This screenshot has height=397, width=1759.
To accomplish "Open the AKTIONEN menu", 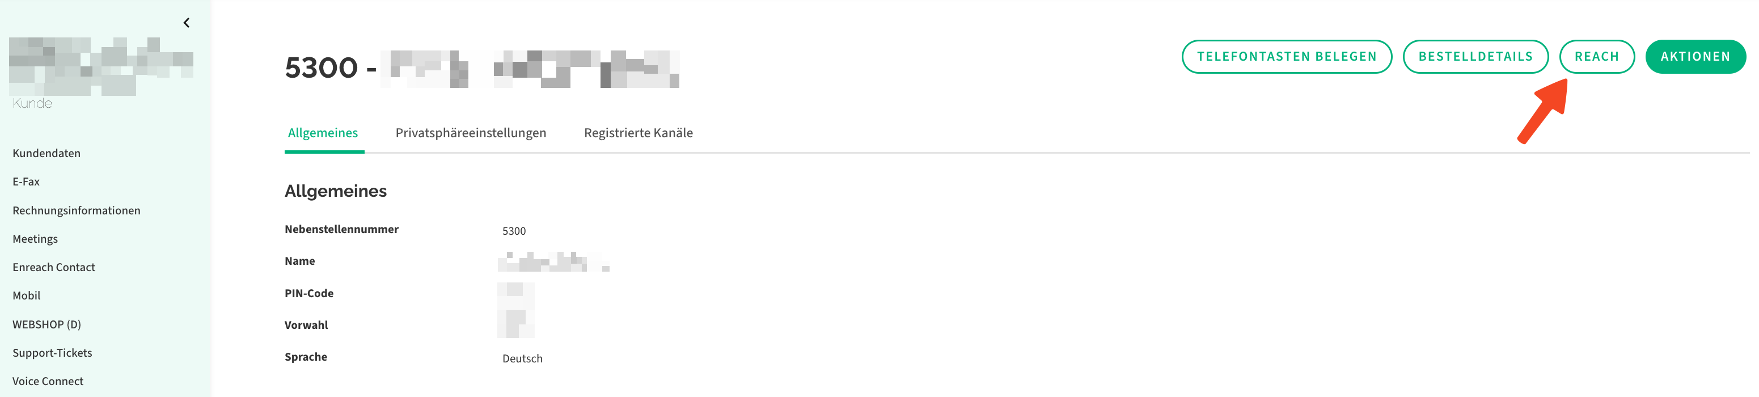I will point(1696,56).
